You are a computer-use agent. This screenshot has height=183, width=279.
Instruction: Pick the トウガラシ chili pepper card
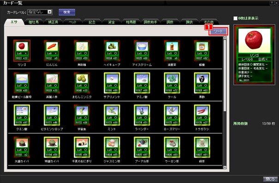click(x=202, y=115)
